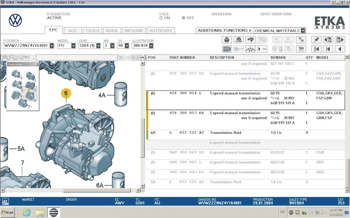
Task: Open the SG dropdown showing 00
Action: pyautogui.click(x=127, y=46)
